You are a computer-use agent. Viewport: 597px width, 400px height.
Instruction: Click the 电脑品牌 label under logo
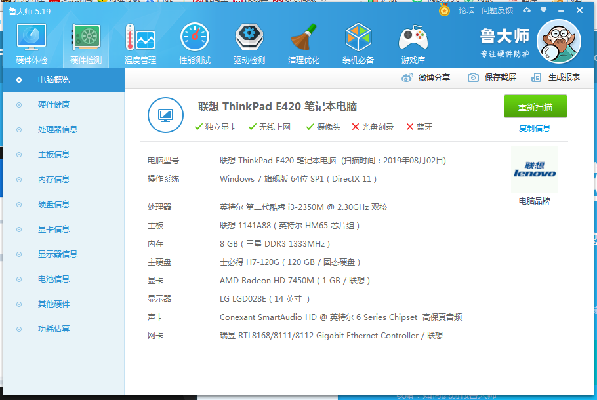(535, 201)
